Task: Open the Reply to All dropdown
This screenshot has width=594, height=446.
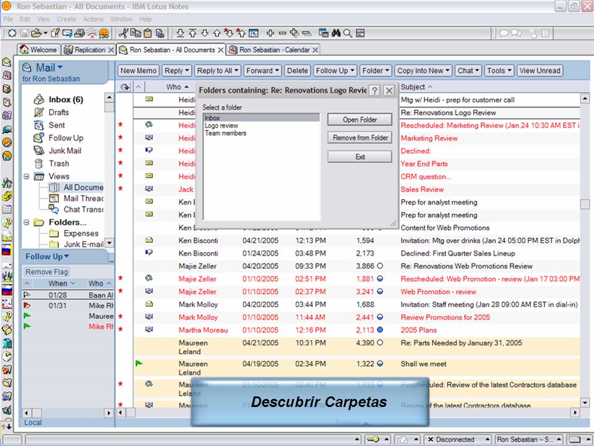Action: pos(218,71)
